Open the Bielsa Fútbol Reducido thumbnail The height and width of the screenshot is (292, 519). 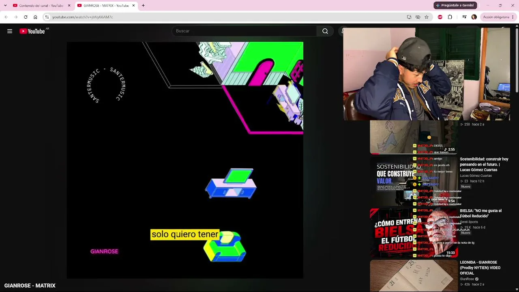[x=413, y=233]
